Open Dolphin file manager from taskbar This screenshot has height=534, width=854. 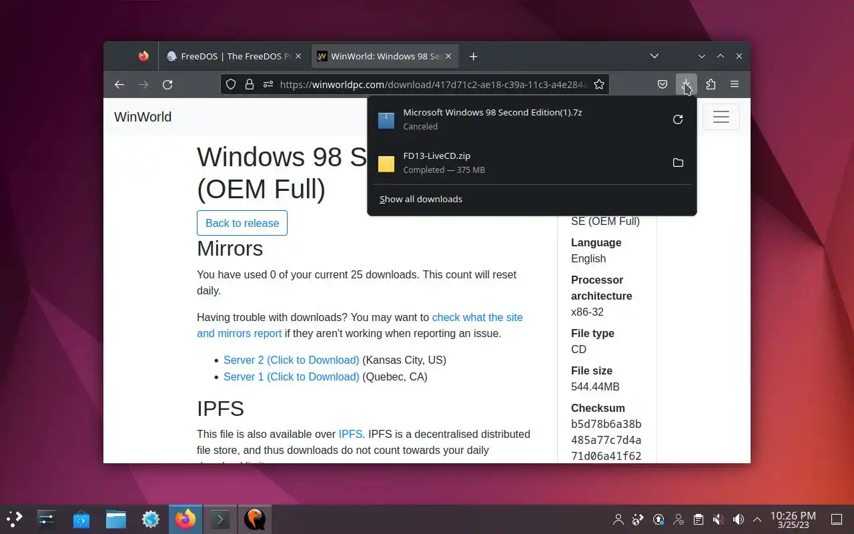pyautogui.click(x=116, y=519)
